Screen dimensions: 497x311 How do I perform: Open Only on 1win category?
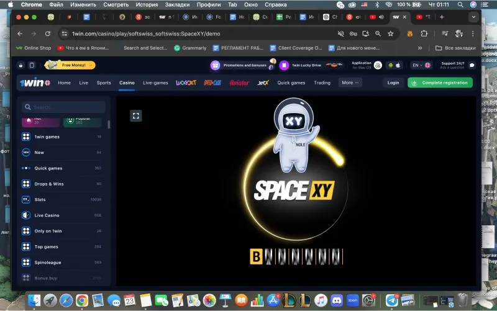pos(62,231)
